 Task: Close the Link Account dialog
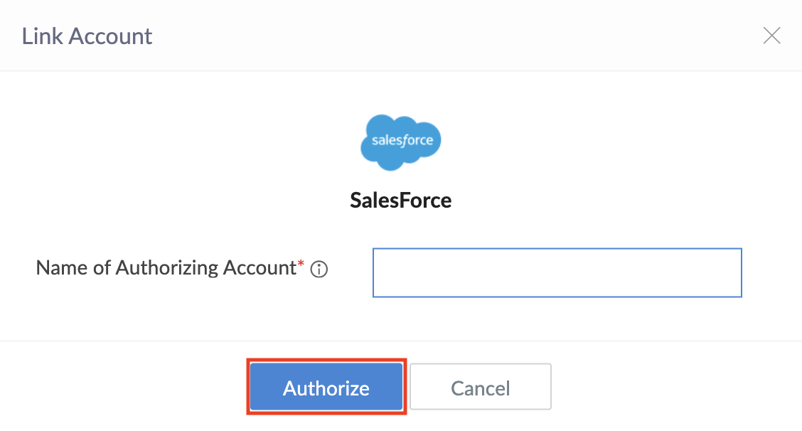pyautogui.click(x=771, y=36)
